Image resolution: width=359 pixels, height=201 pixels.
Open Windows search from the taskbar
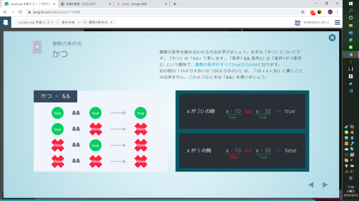click(x=351, y=10)
